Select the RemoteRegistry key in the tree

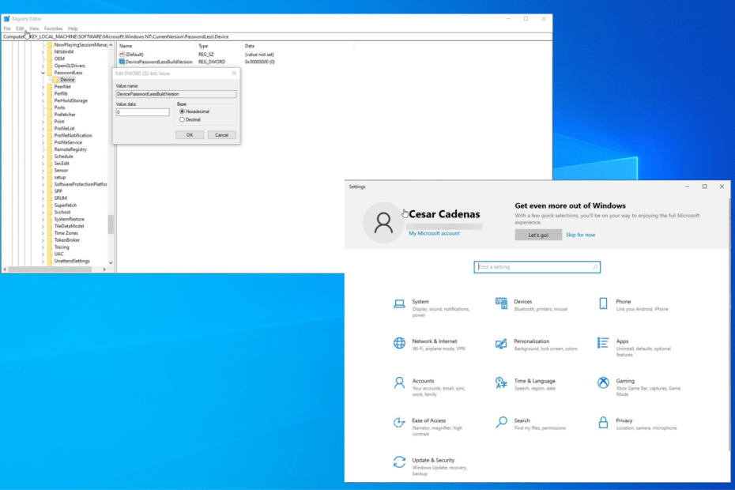pos(70,149)
